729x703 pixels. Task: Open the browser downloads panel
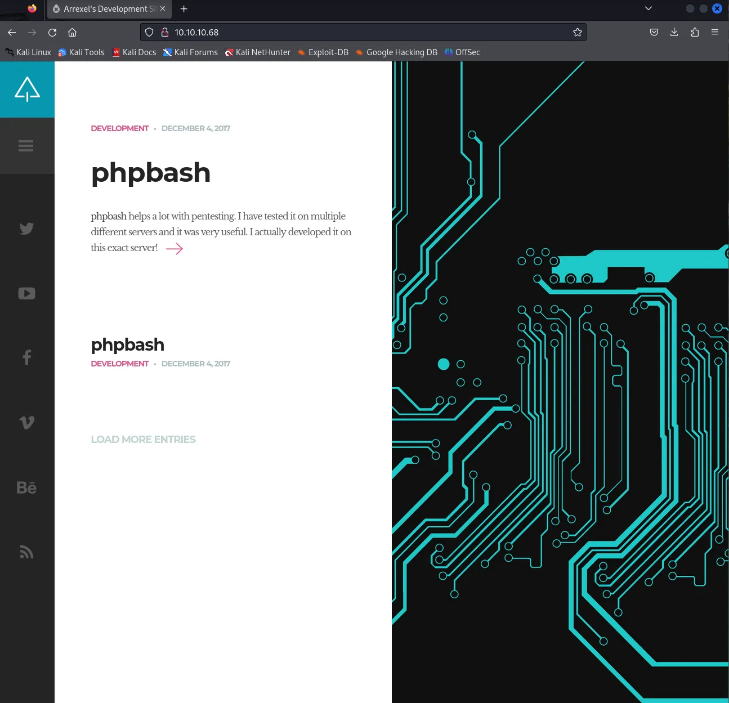click(x=674, y=32)
